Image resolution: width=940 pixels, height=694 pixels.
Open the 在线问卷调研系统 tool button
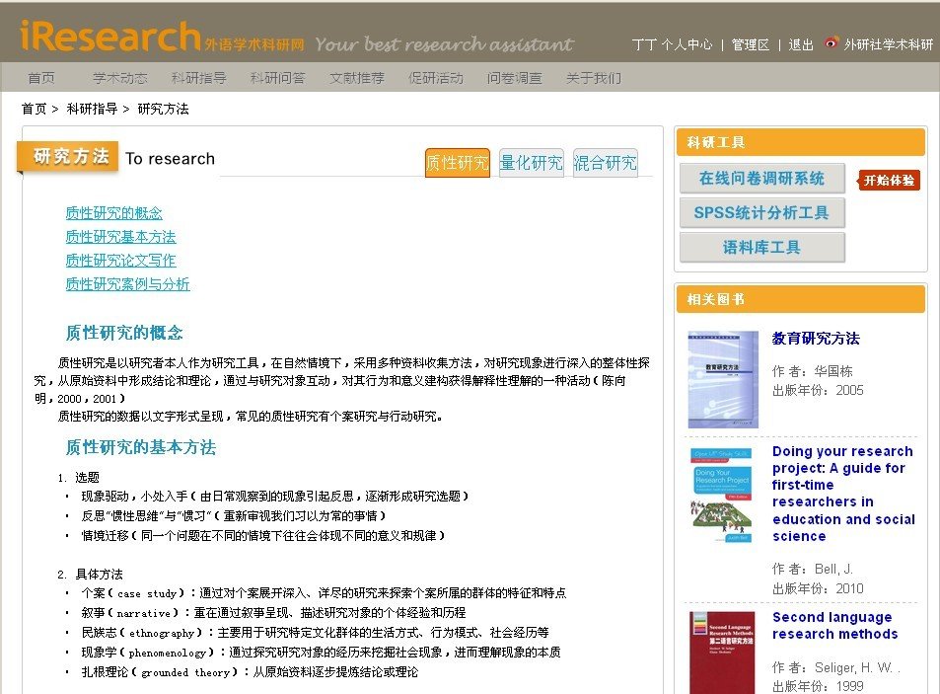[x=761, y=178]
